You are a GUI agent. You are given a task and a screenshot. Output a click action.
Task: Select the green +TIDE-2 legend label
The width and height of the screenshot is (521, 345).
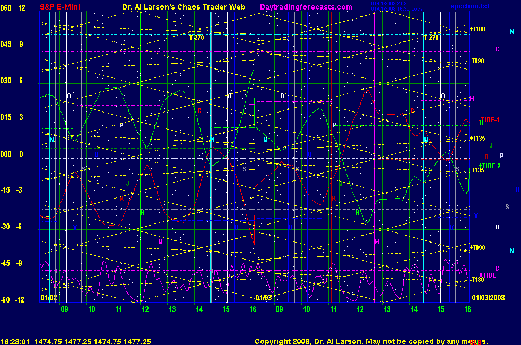[490, 166]
